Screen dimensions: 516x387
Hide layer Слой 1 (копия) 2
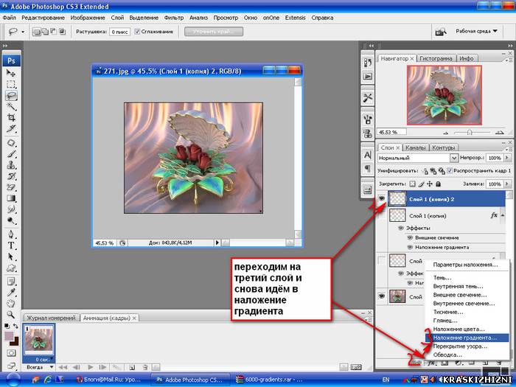tap(382, 199)
